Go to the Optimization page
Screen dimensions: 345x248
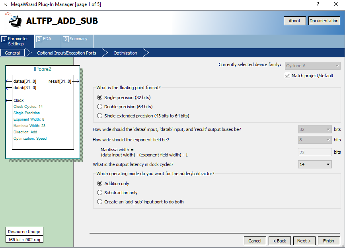(125, 53)
